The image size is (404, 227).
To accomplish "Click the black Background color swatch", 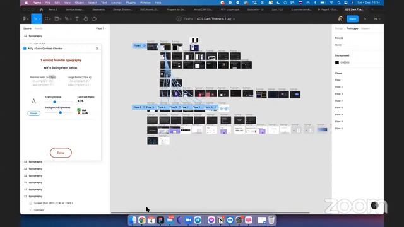I will 337,62.
